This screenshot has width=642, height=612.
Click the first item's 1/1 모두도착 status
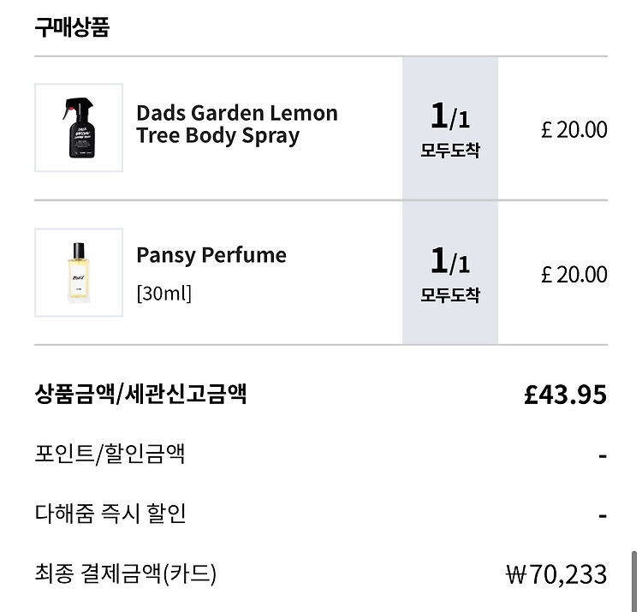point(450,128)
